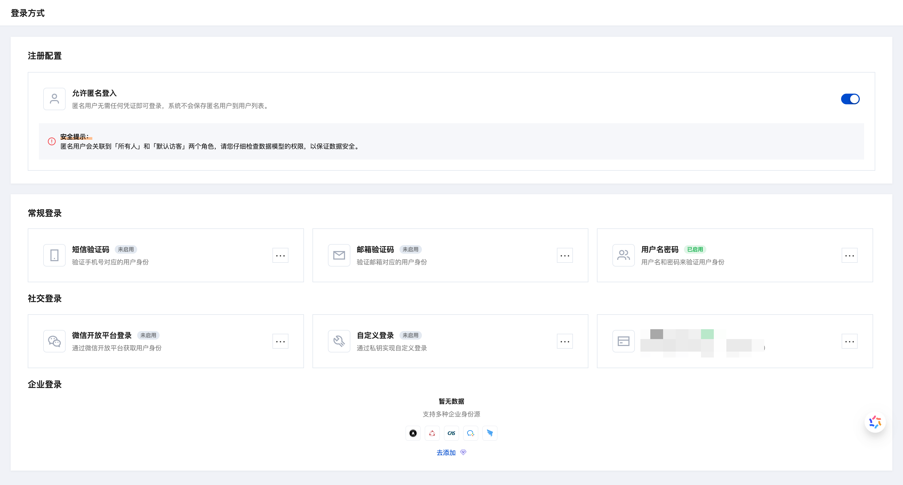Image resolution: width=903 pixels, height=485 pixels.
Task: Click the red security warning icon
Action: click(x=52, y=142)
